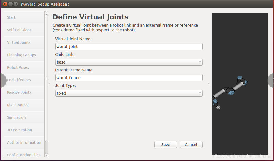Expand the Joint Type dropdown
This screenshot has width=274, height=161.
tap(129, 93)
